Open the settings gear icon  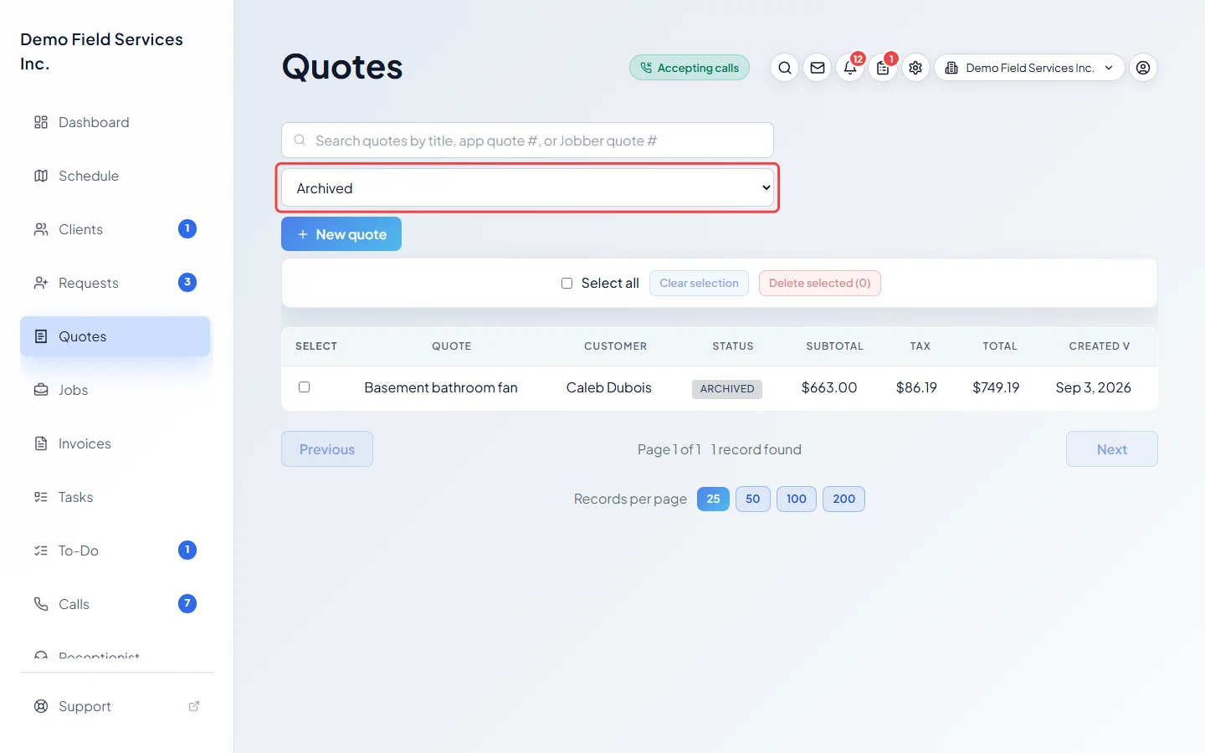(x=915, y=68)
